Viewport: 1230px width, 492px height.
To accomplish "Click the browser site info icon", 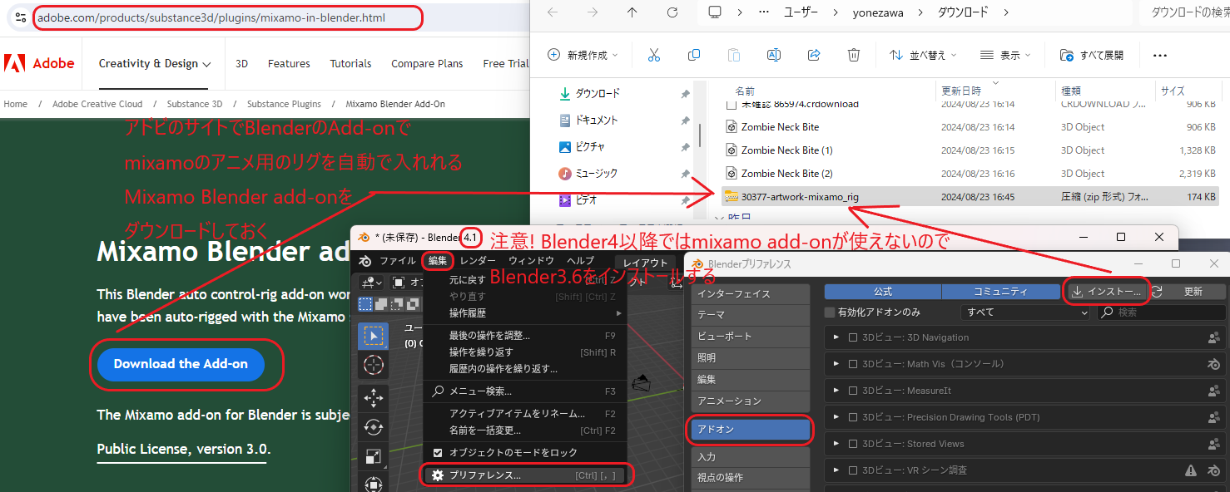I will pos(21,17).
